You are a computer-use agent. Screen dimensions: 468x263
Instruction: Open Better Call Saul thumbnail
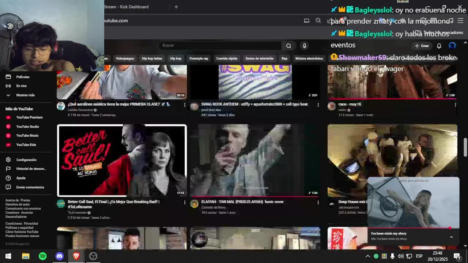(x=122, y=160)
